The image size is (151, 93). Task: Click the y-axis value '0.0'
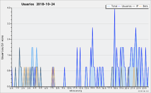(x=9, y=86)
